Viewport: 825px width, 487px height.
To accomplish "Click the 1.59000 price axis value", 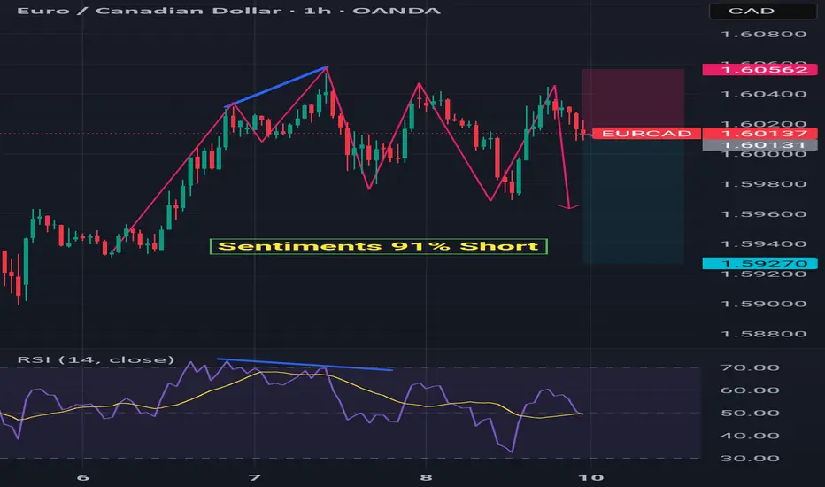I will coord(763,305).
